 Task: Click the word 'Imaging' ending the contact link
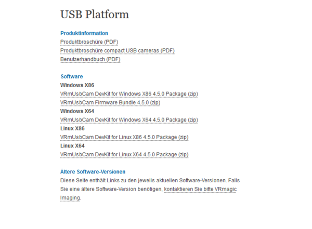coord(70,198)
